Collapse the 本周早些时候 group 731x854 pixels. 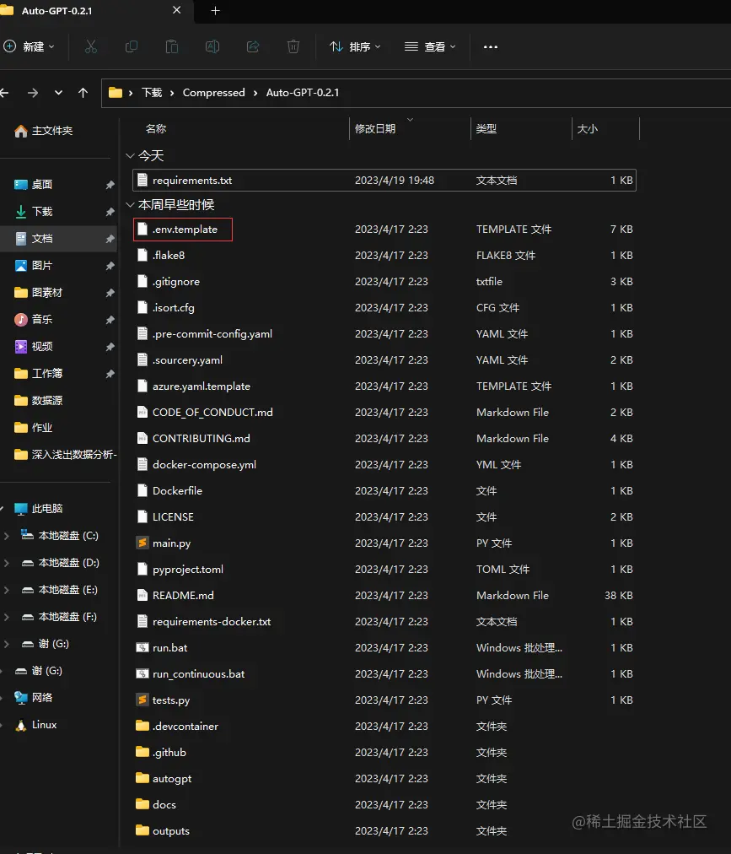point(130,205)
